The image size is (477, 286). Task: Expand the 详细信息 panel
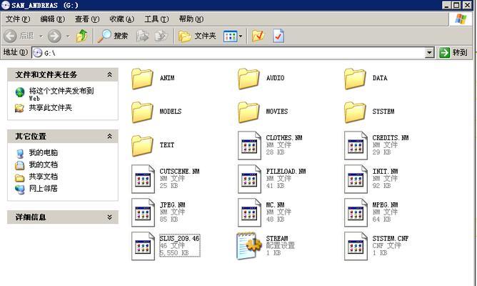point(109,217)
